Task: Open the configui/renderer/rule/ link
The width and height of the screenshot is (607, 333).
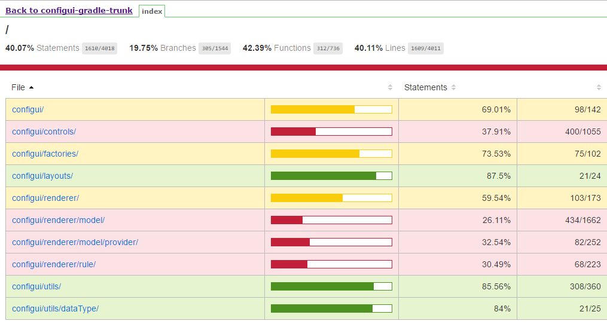Action: point(54,264)
